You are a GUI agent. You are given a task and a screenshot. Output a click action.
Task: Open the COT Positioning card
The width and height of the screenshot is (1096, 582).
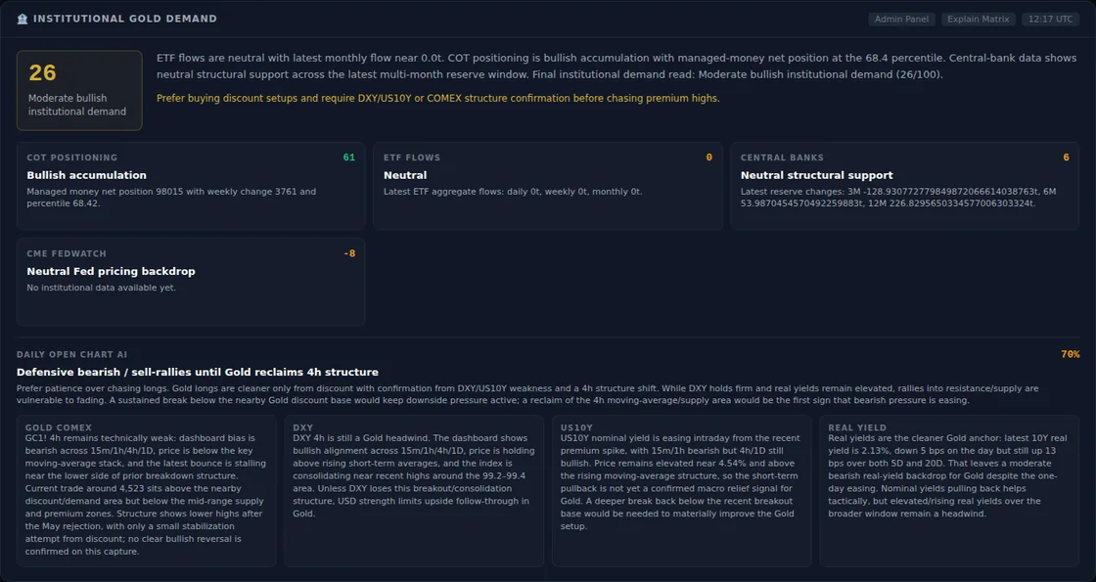pyautogui.click(x=191, y=186)
